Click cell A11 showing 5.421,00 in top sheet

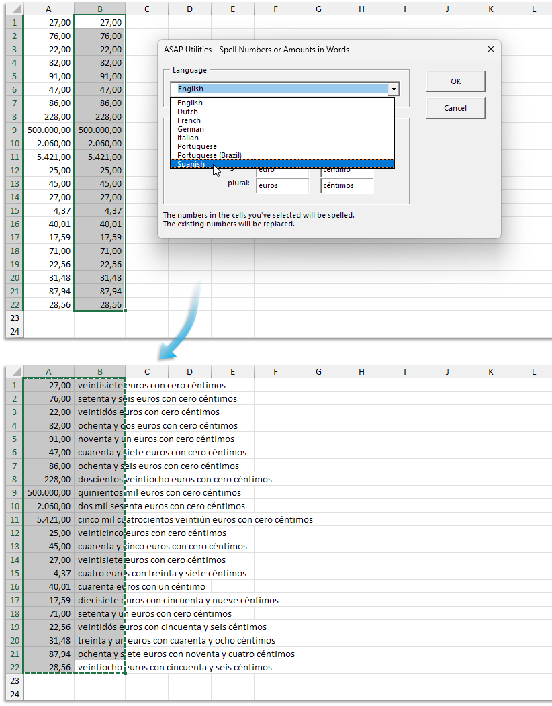[x=48, y=157]
